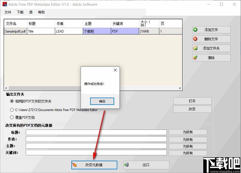Open the 下载 menu
The width and height of the screenshot is (241, 173).
(20, 12)
